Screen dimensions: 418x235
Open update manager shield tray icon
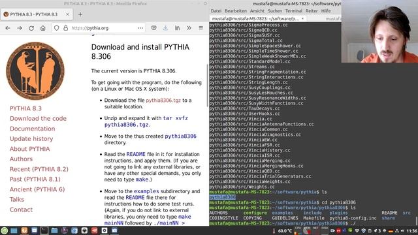tap(363, 230)
